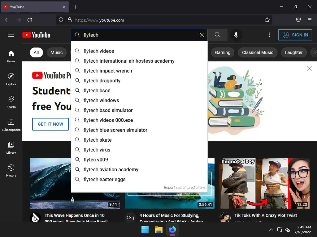The width and height of the screenshot is (317, 237).
Task: Open the studying music channel avatar
Action: pos(130,218)
